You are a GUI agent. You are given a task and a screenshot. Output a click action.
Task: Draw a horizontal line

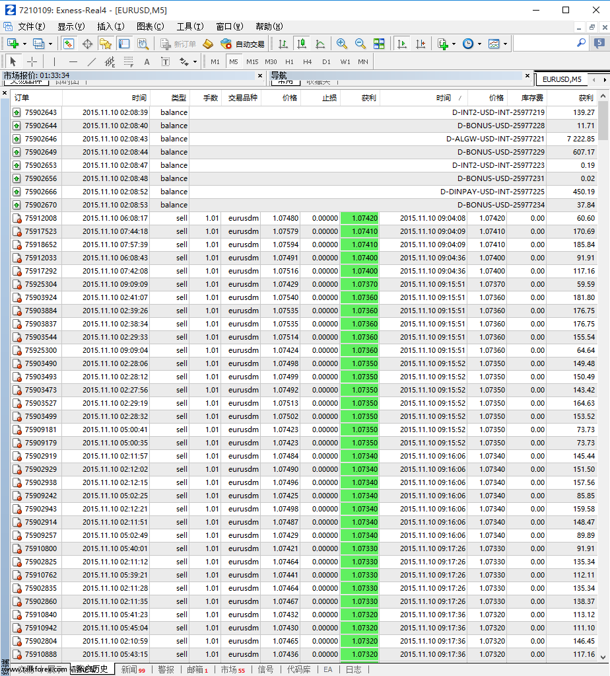pyautogui.click(x=73, y=61)
